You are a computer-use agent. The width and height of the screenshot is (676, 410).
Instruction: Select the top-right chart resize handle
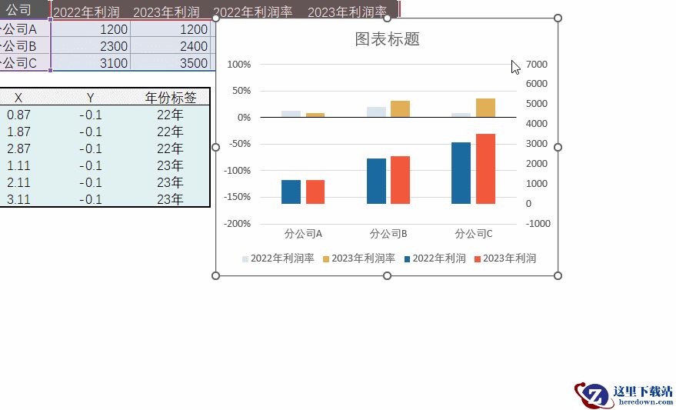(x=558, y=18)
